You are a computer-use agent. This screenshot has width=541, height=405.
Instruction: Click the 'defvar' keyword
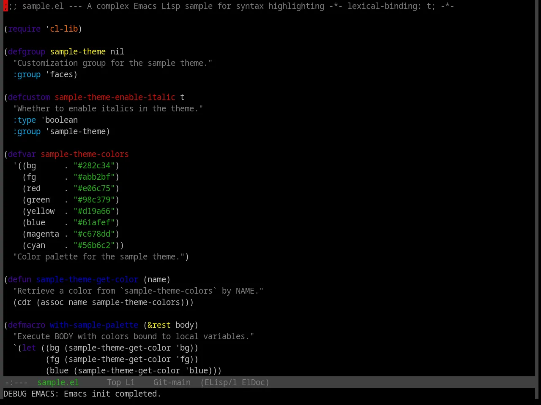coord(22,154)
